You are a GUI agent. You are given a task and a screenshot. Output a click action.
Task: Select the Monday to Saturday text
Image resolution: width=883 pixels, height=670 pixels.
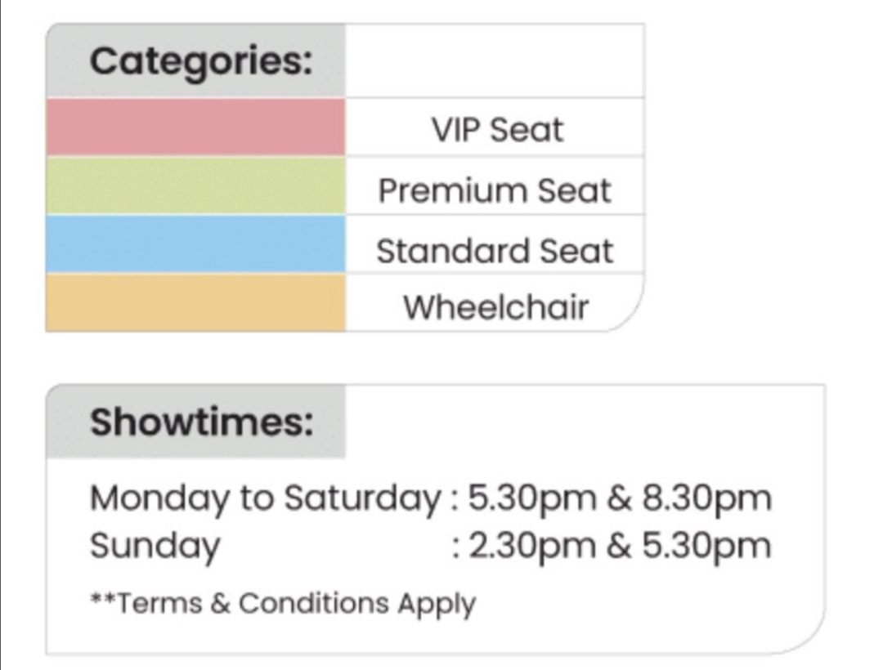(x=265, y=498)
